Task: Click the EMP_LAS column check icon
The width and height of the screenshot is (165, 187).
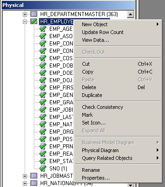Action: pos(43,117)
